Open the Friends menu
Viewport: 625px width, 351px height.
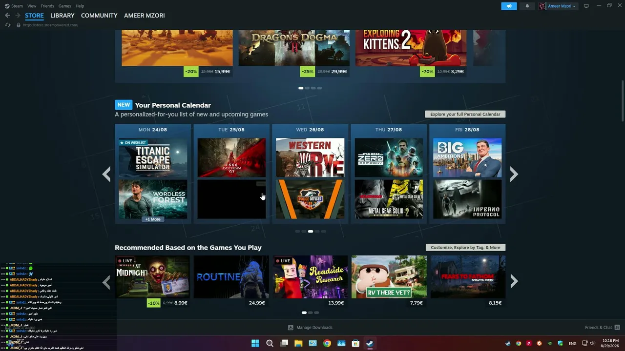pos(47,6)
